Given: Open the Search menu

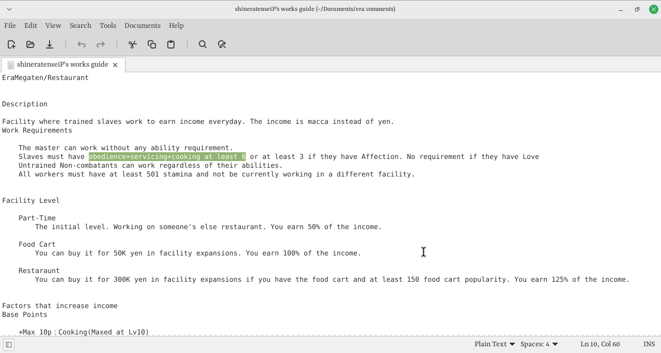Looking at the screenshot, I should point(81,25).
